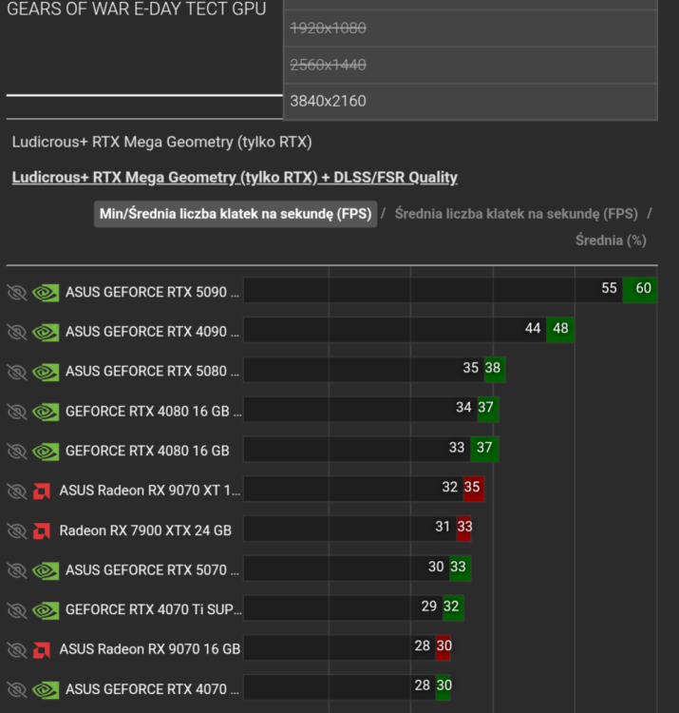Hide the ASUS GeForce RTX 5090 row
This screenshot has height=713, width=679.
tap(17, 293)
